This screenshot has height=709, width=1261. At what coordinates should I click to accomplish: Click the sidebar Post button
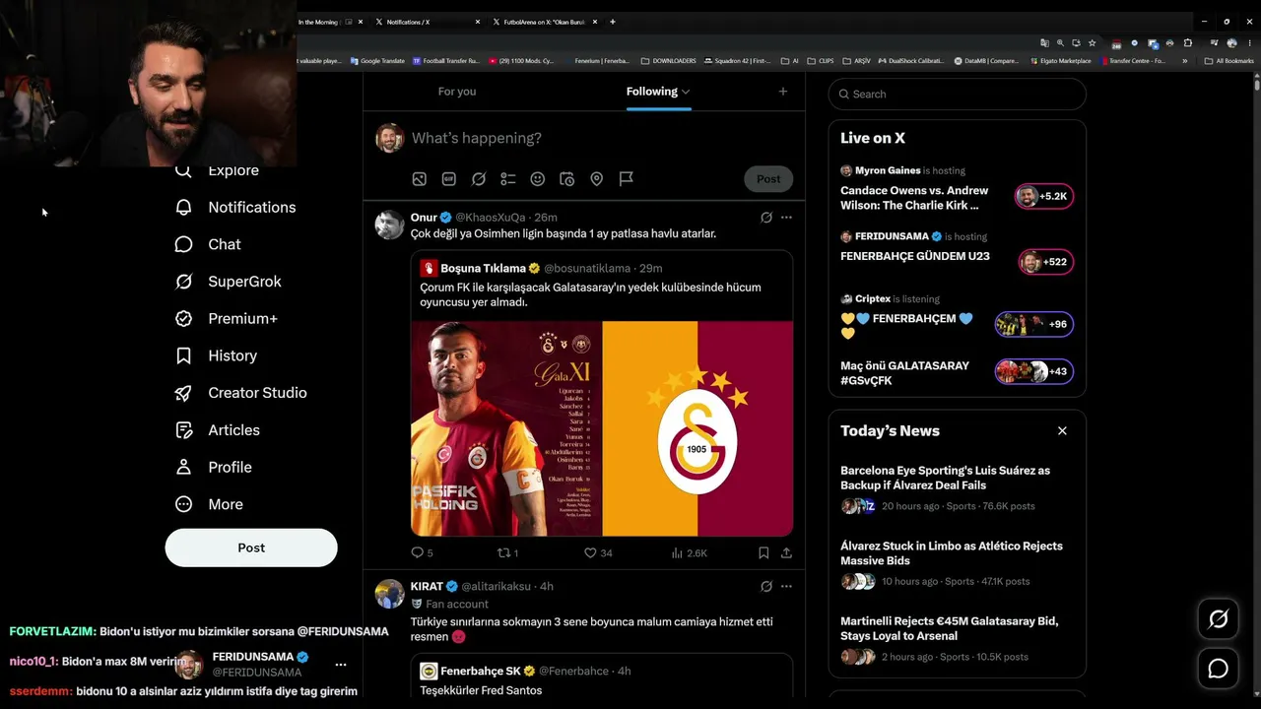tap(251, 548)
